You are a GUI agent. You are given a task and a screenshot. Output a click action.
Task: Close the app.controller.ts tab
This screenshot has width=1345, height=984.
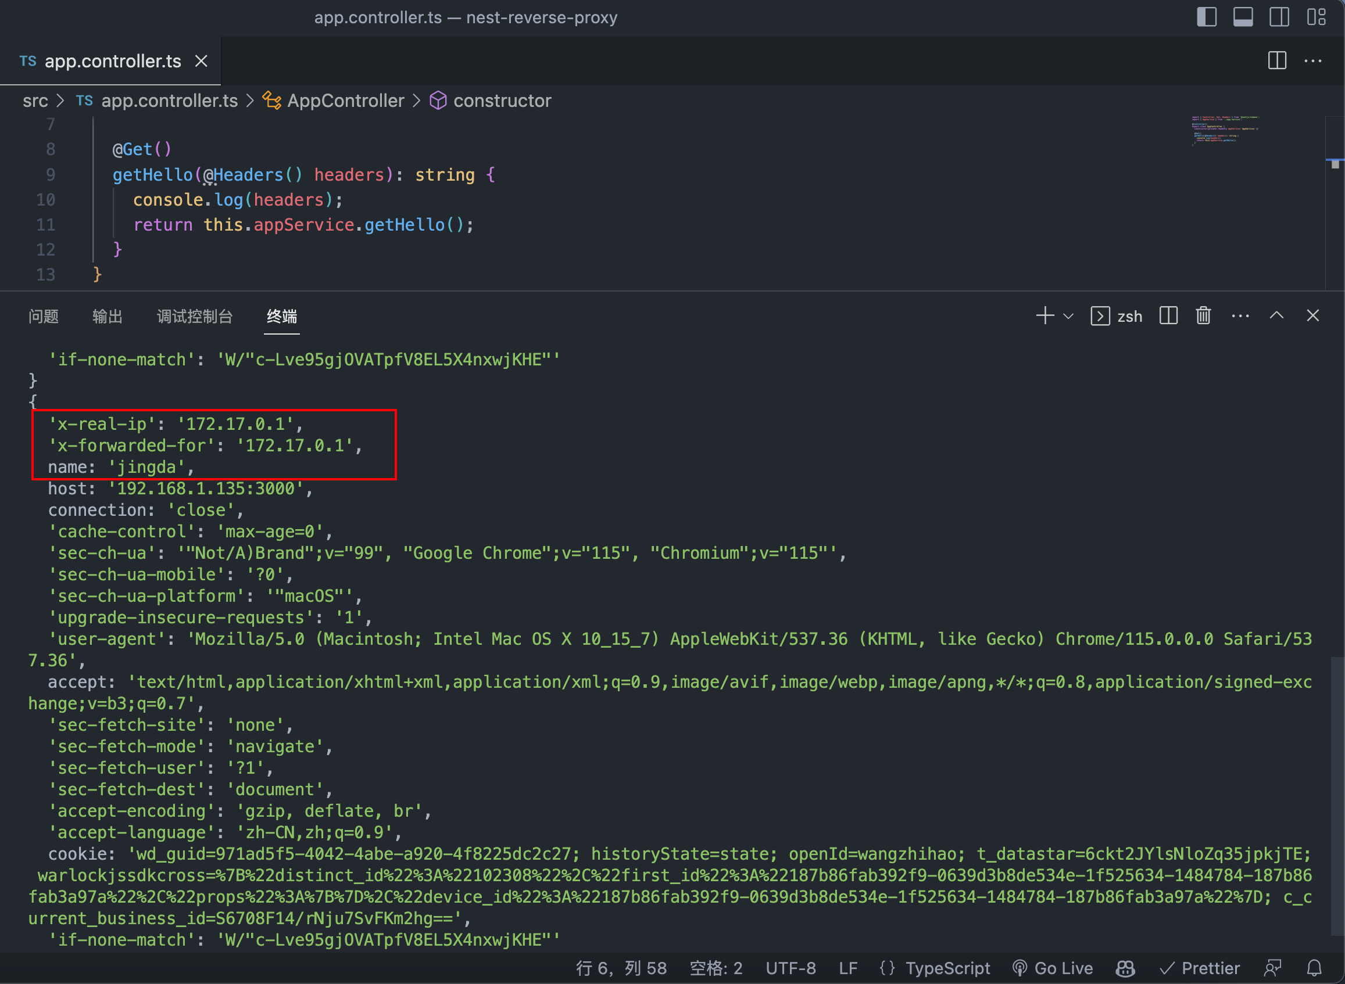point(202,61)
